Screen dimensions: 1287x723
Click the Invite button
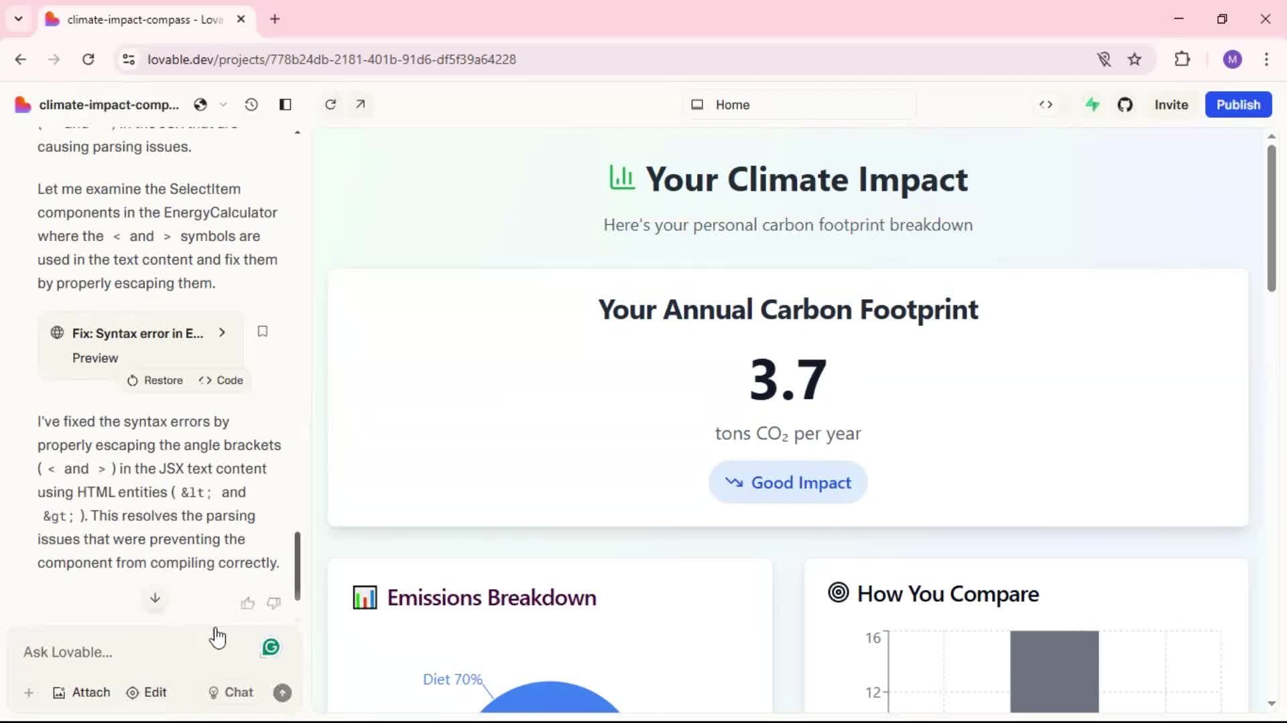(1171, 104)
